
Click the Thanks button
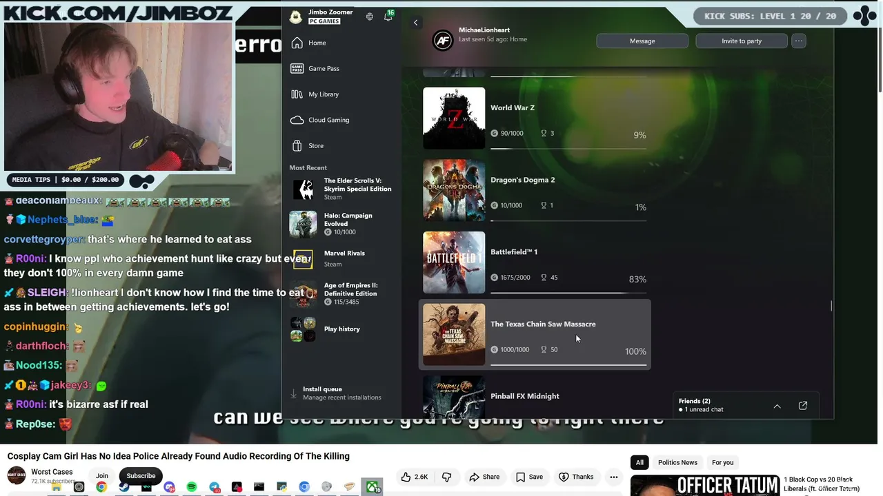(577, 477)
